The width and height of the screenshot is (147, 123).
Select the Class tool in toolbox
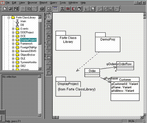pos(49,37)
